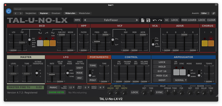222x106 pixels.
Task: Open the Ansicht Editor view dropdown
Action: click(205, 13)
